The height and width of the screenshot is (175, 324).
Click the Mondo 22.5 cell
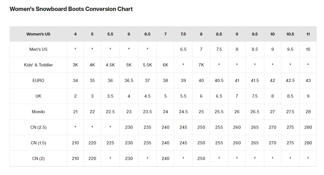click(x=110, y=112)
